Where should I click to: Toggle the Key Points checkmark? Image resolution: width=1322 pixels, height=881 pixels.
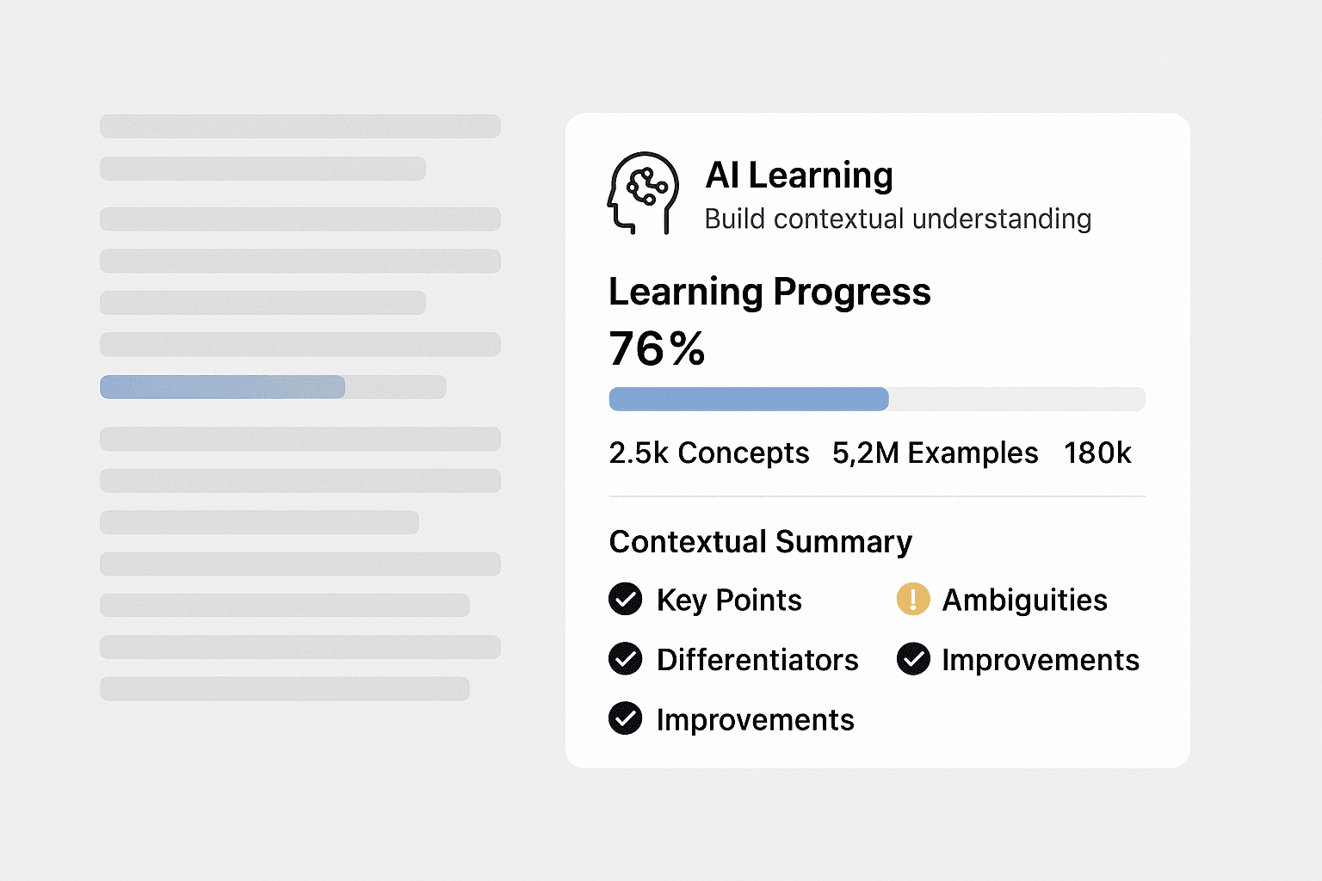pos(626,599)
